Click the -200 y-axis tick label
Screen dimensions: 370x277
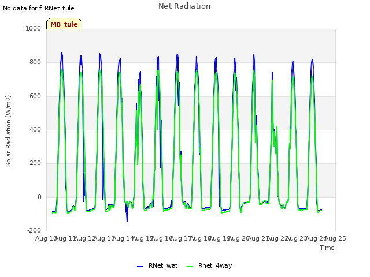[34, 230]
